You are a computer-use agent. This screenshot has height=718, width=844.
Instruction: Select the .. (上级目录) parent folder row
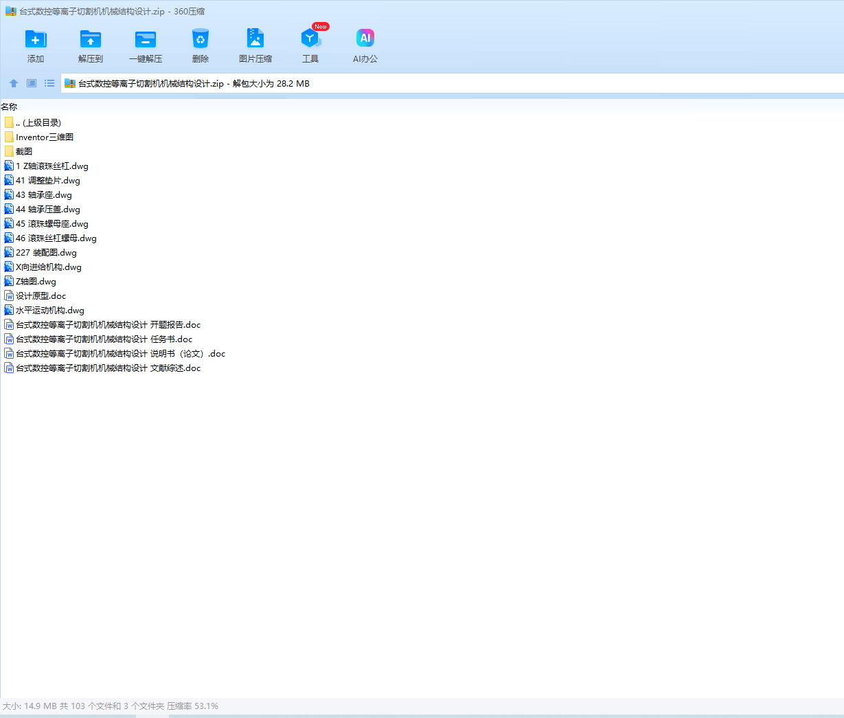(33, 122)
